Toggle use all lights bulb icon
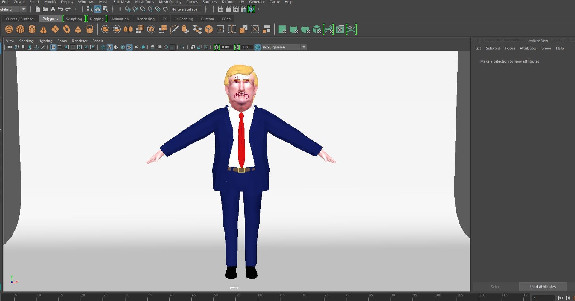The height and width of the screenshot is (301, 575). click(136, 47)
